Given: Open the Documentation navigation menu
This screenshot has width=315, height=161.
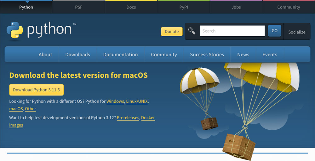Looking at the screenshot, I should point(121,55).
